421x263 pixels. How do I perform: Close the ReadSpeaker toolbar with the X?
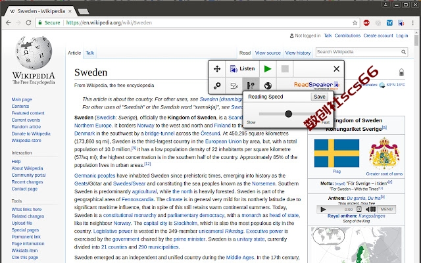pyautogui.click(x=336, y=69)
